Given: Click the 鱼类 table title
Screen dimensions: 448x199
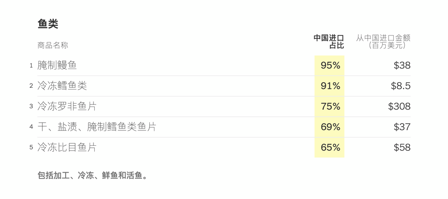Looking at the screenshot, I should (48, 24).
